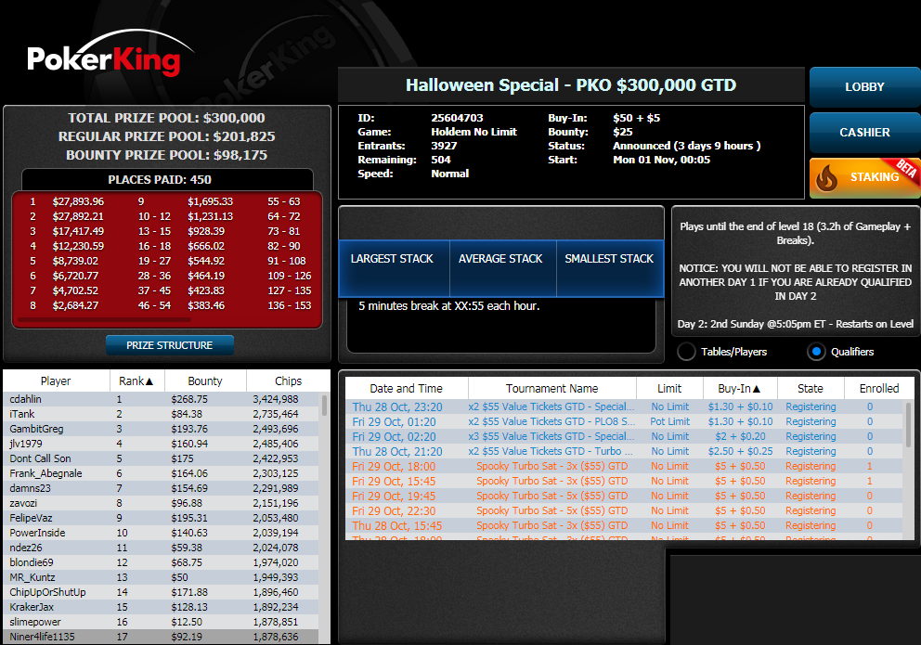
Task: Open the Prize Structure details
Action: [x=170, y=345]
